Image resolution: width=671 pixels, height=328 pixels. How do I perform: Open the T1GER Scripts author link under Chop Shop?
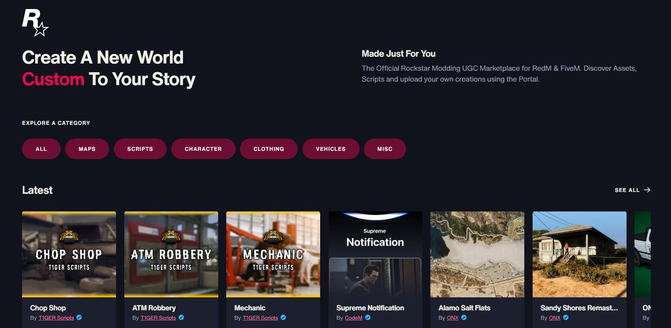click(56, 318)
